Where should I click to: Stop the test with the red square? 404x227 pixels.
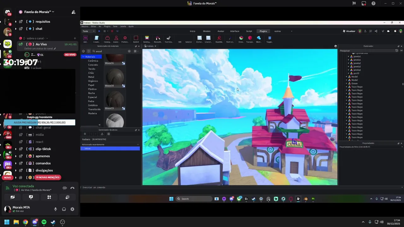click(112, 31)
